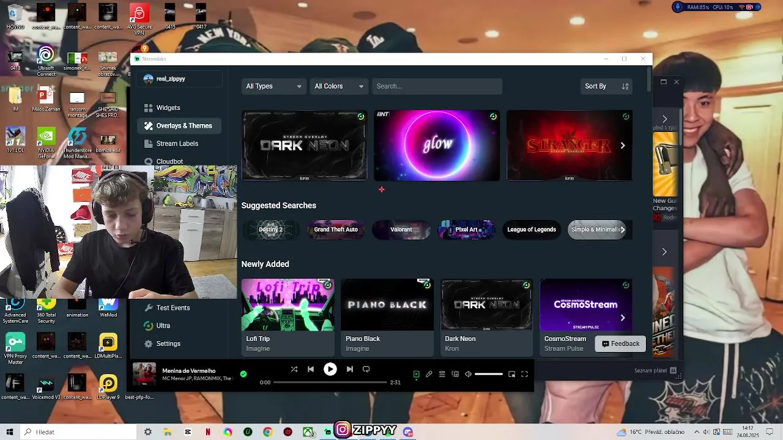Viewport: 783px width, 440px height.
Task: Open CapCut from the taskbar
Action: tap(188, 432)
